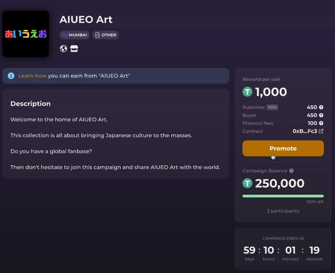The width and height of the screenshot is (335, 273).
Task: Select the MUMBAI network tag
Action: [x=74, y=35]
